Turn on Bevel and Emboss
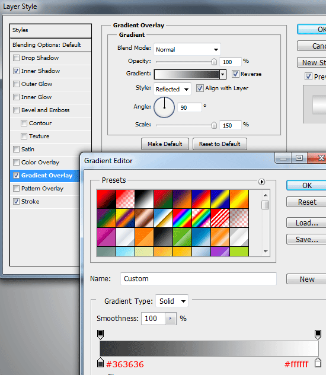 [x=16, y=110]
